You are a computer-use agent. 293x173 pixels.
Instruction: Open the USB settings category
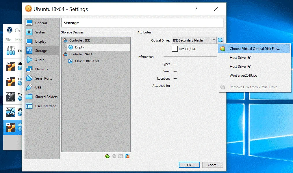point(38,88)
